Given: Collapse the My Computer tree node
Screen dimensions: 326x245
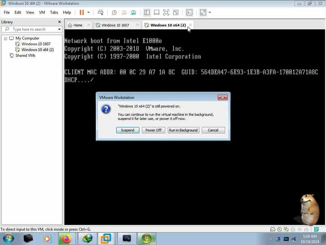Looking at the screenshot, I should point(6,38).
